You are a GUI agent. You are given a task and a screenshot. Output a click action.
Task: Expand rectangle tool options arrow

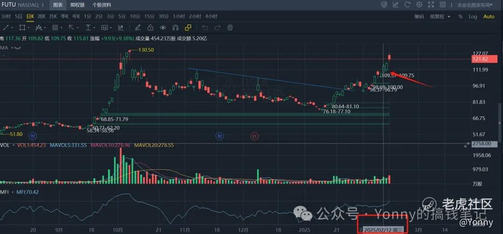click(29, 28)
